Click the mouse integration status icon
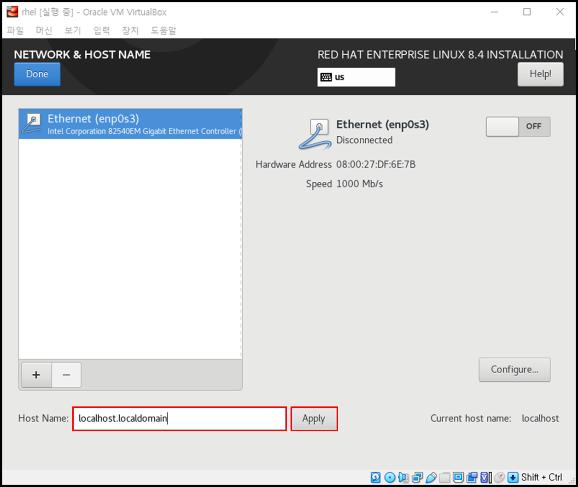 coord(500,477)
